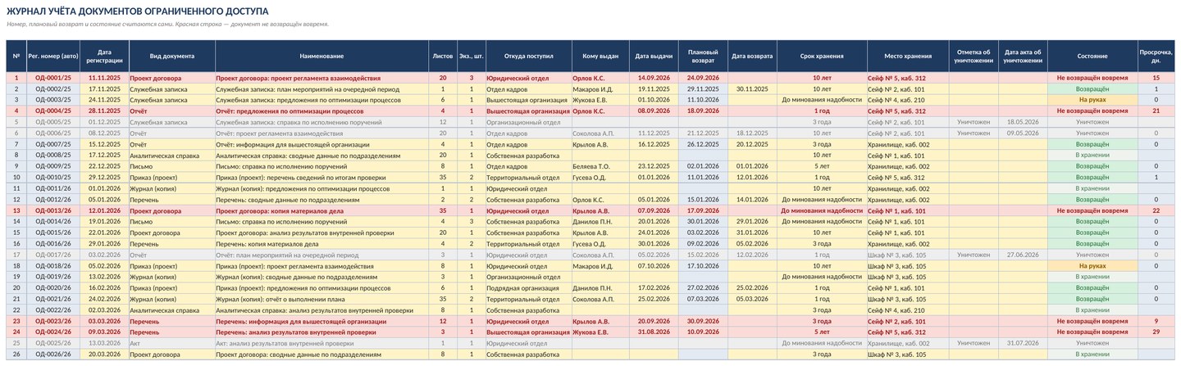Click the registration date 17.11.2025
Viewport: 1181px width, 366px height.
(x=104, y=88)
